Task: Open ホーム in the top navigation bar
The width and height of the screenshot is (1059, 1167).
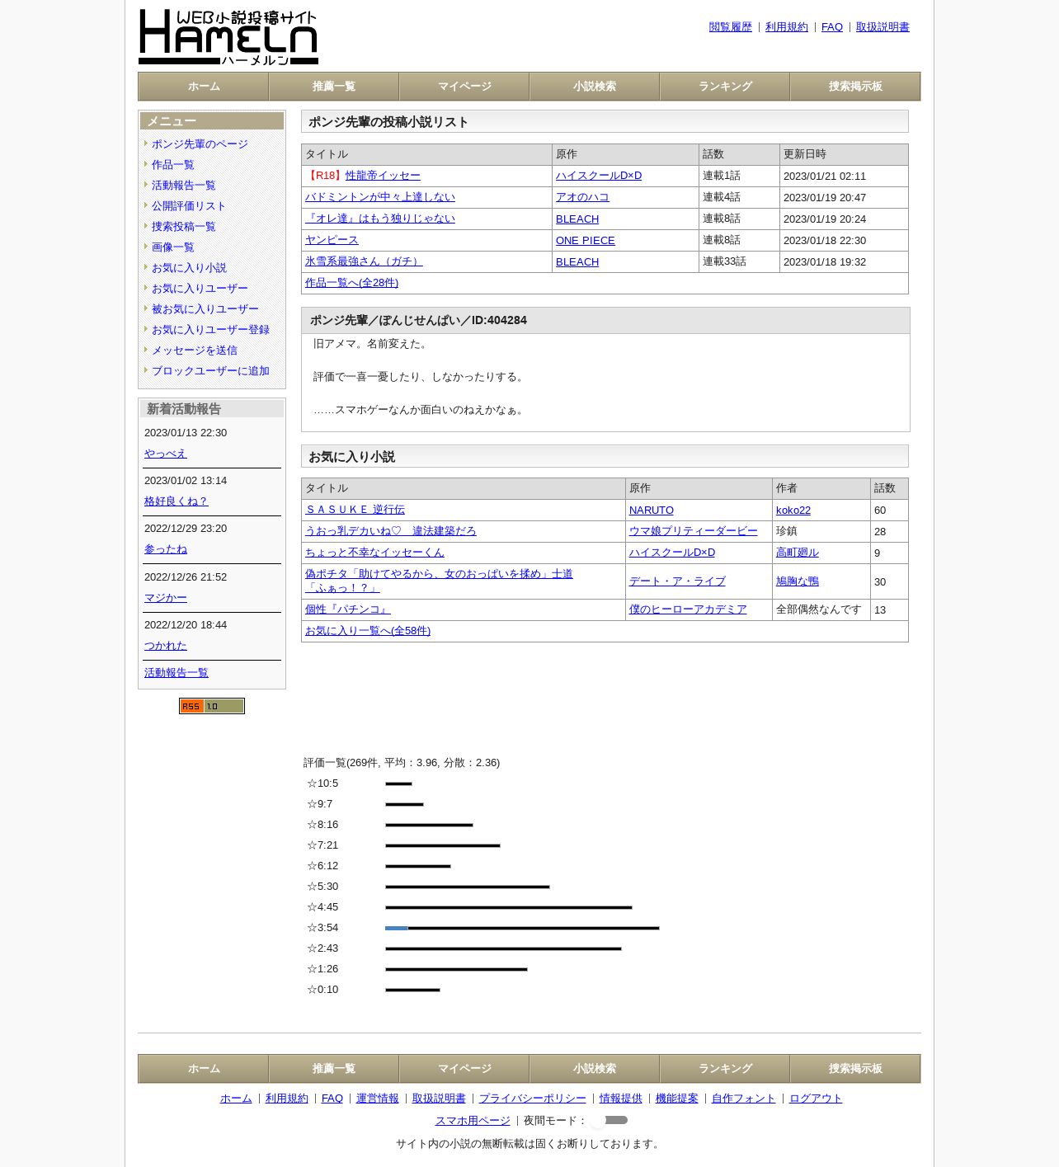Action: pyautogui.click(x=204, y=87)
